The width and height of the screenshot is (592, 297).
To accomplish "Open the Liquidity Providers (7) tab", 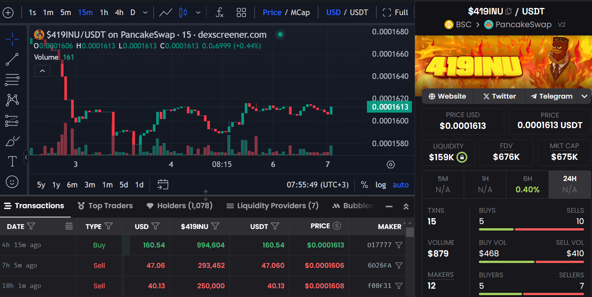I will (x=272, y=206).
